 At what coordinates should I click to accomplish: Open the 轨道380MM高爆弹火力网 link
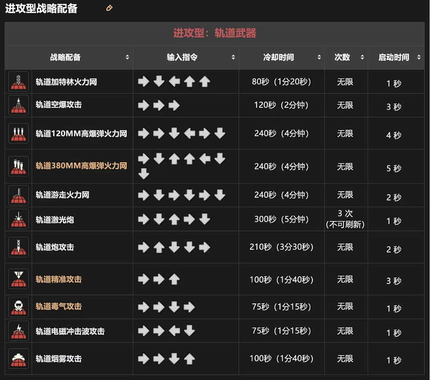point(81,166)
